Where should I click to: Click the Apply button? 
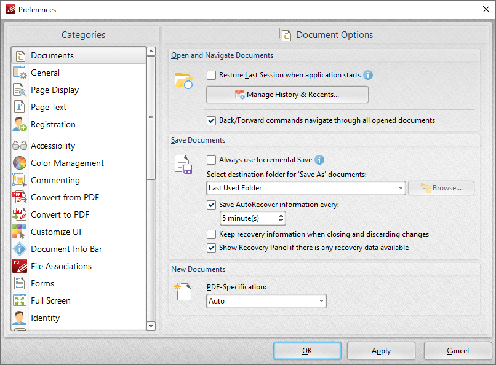tap(381, 351)
